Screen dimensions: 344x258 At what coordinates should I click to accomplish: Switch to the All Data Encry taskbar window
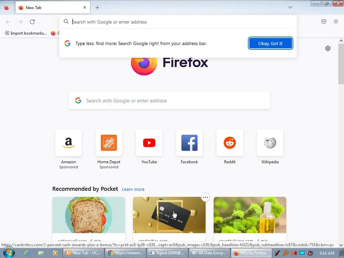pyautogui.click(x=209, y=253)
